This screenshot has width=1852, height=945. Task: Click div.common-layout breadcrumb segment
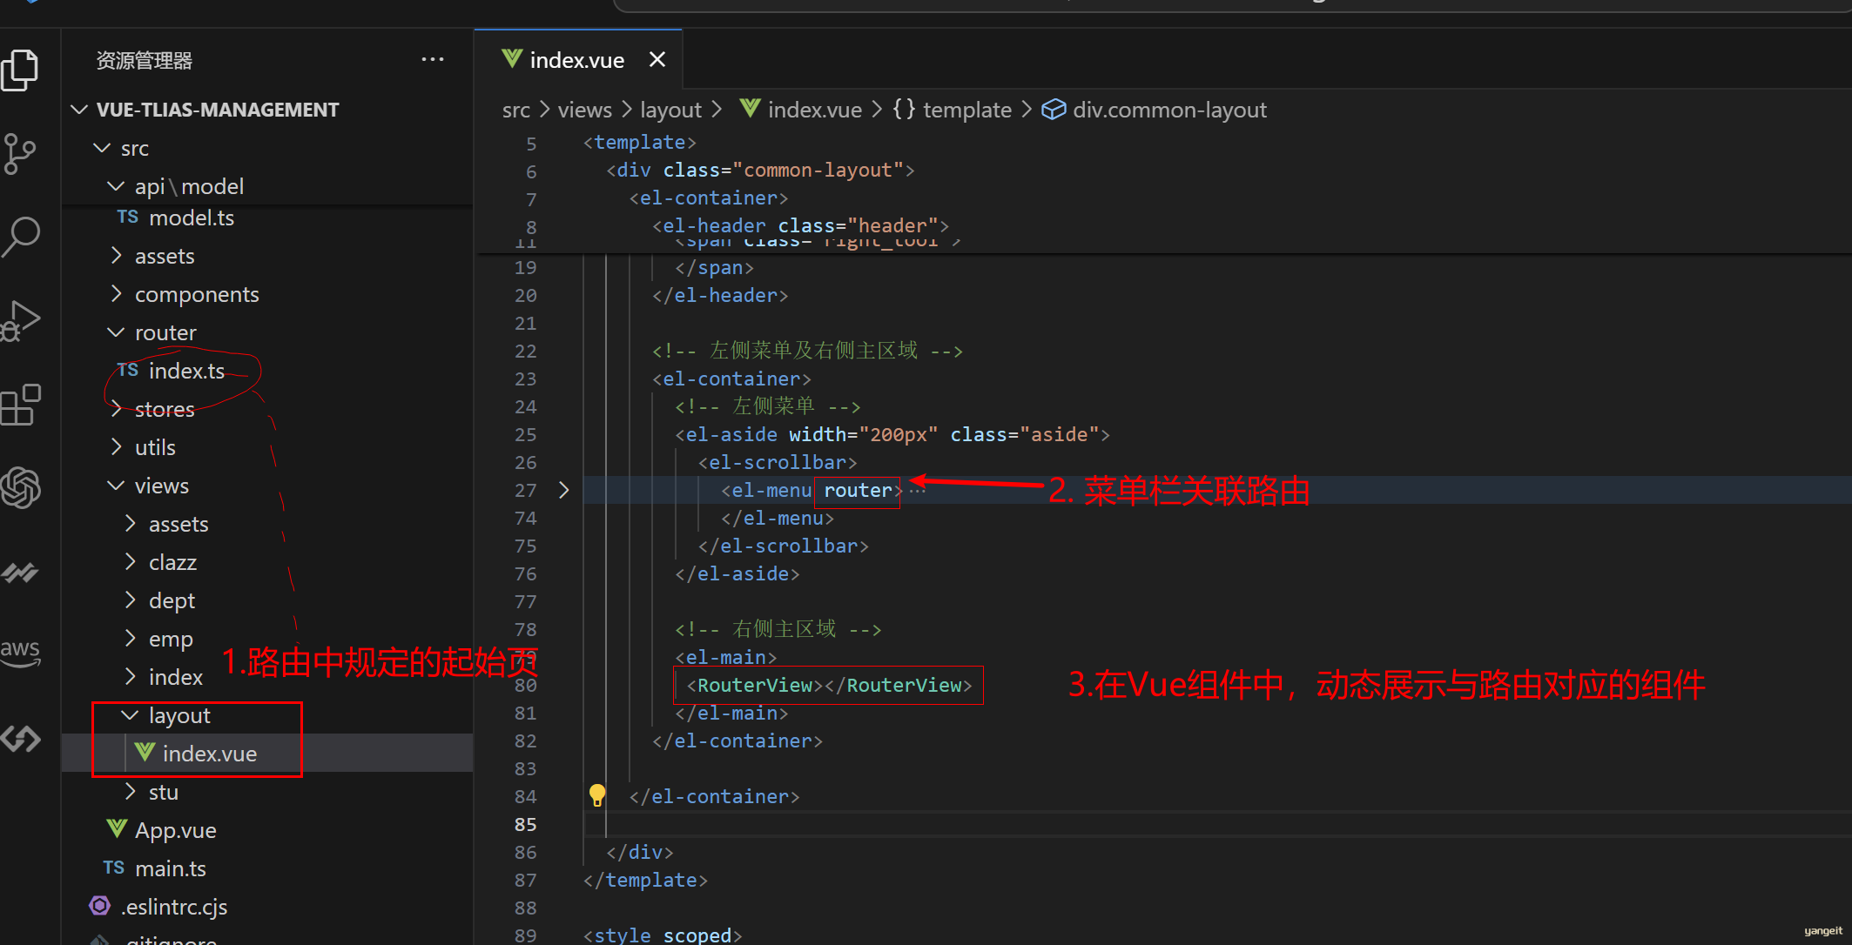click(1169, 110)
